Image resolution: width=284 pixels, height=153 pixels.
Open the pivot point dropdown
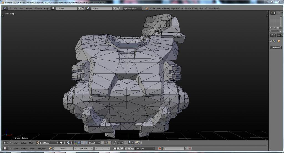pos(69,143)
